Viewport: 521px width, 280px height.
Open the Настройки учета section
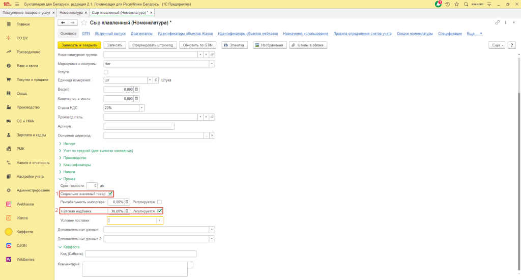click(x=30, y=177)
